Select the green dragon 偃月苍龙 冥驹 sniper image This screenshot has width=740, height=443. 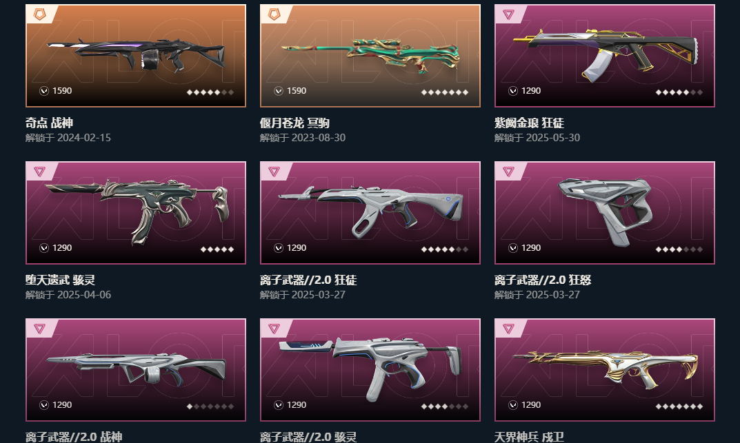370,55
